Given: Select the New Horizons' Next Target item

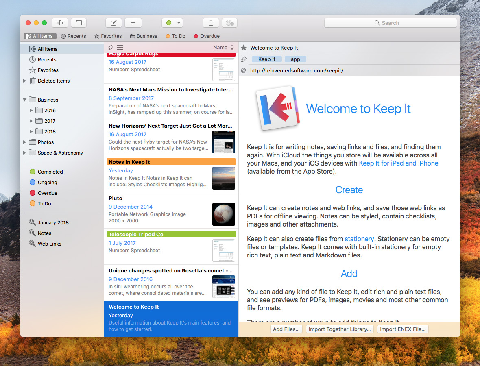Looking at the screenshot, I should [171, 138].
